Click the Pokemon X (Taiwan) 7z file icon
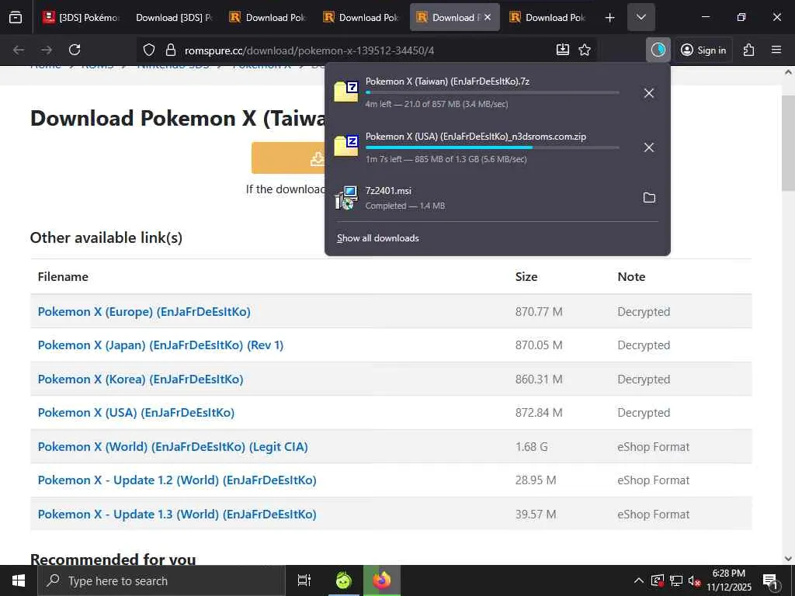Viewport: 795px width, 596px height. 346,92
